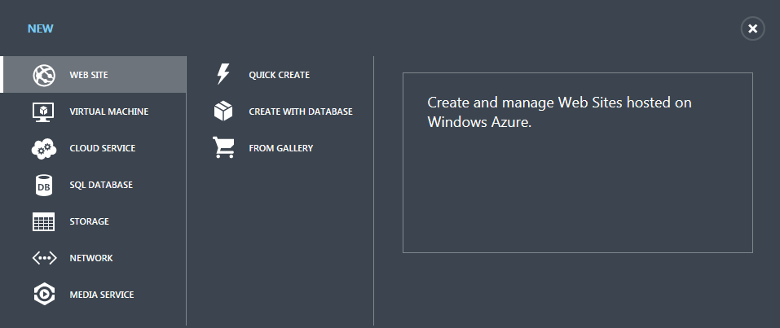Select the WEB SITE menu label

coord(89,75)
